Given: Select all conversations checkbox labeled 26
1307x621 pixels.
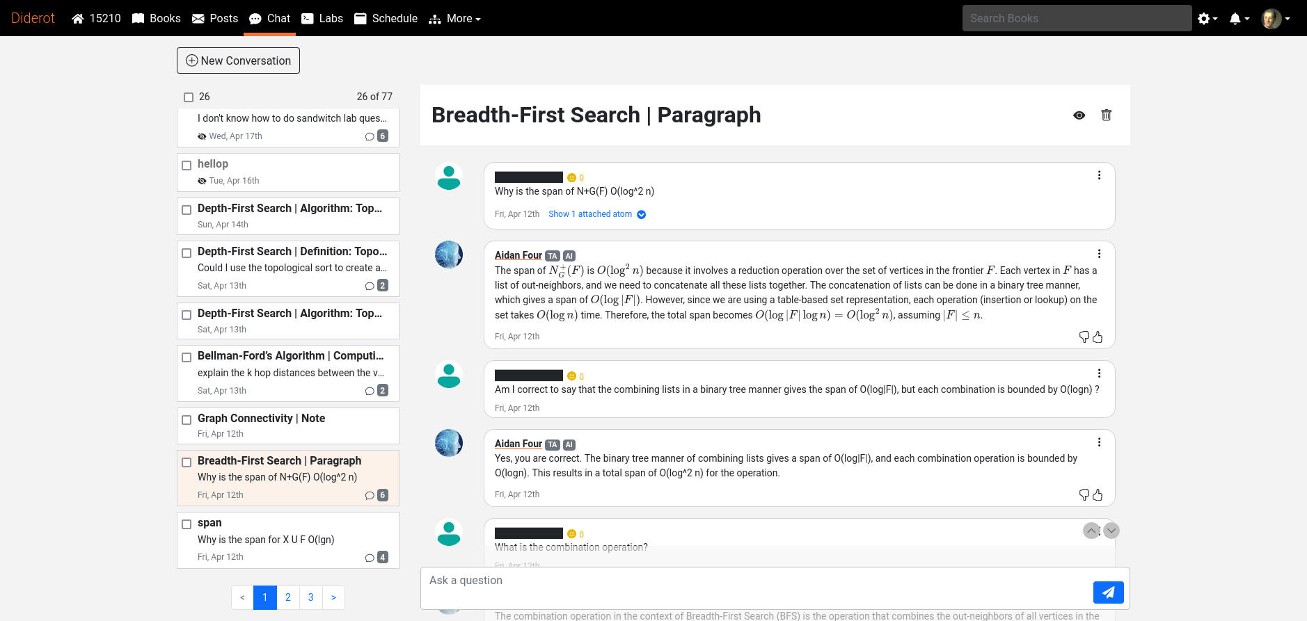Looking at the screenshot, I should [189, 97].
